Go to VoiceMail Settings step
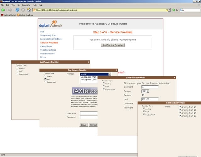The width and height of the screenshot is (201, 157). pos(48,50)
